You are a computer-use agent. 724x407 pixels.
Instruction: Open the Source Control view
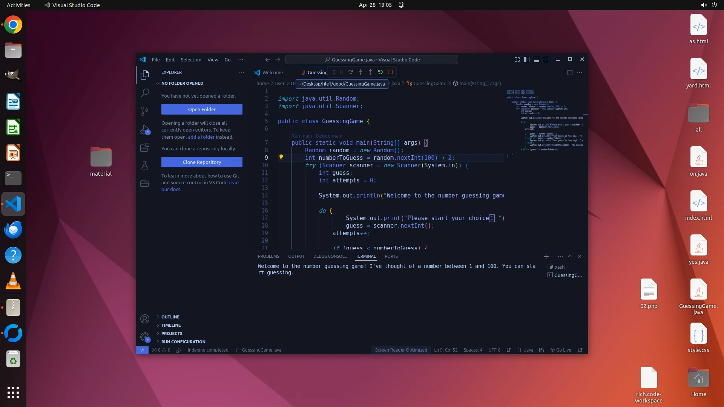(145, 111)
